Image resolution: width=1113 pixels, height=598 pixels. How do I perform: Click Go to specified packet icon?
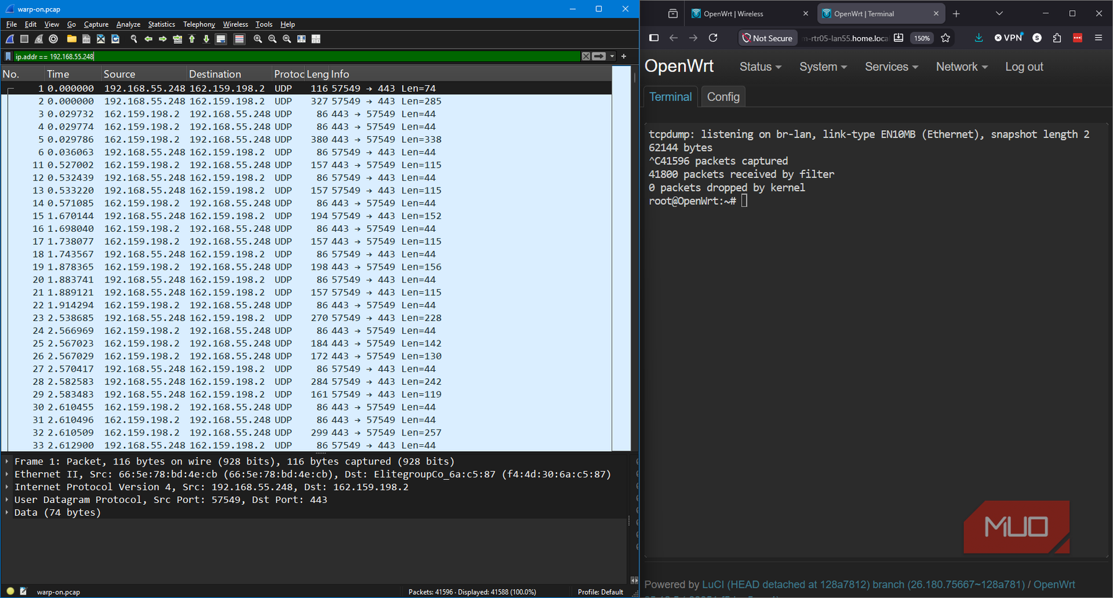point(177,39)
